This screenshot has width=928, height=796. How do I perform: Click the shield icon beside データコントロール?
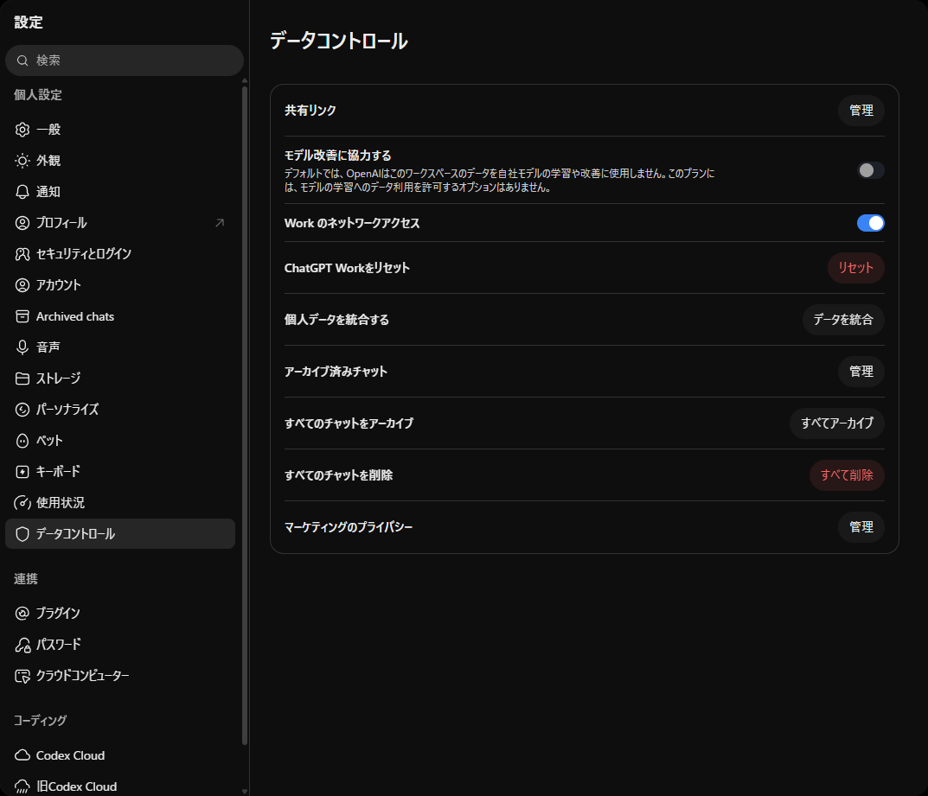22,534
